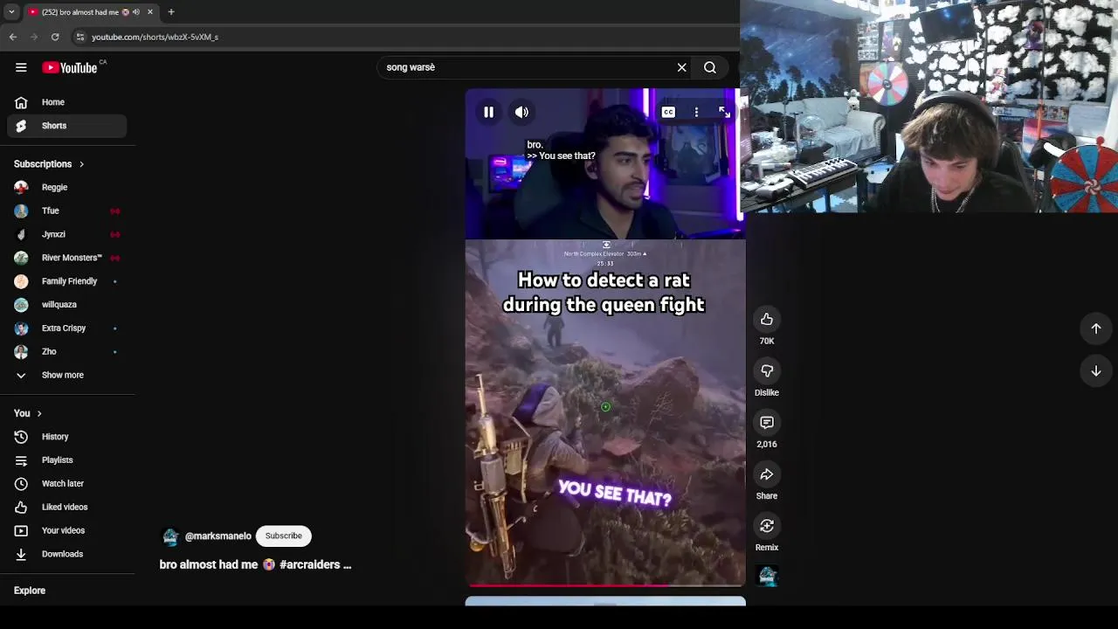
Task: Clear the search query with the X
Action: click(682, 67)
